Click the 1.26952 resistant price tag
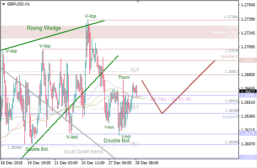 coord(247,60)
